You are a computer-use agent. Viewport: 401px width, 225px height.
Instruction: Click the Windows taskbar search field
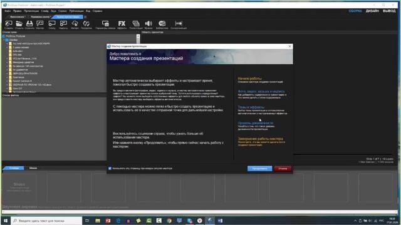coord(46,221)
